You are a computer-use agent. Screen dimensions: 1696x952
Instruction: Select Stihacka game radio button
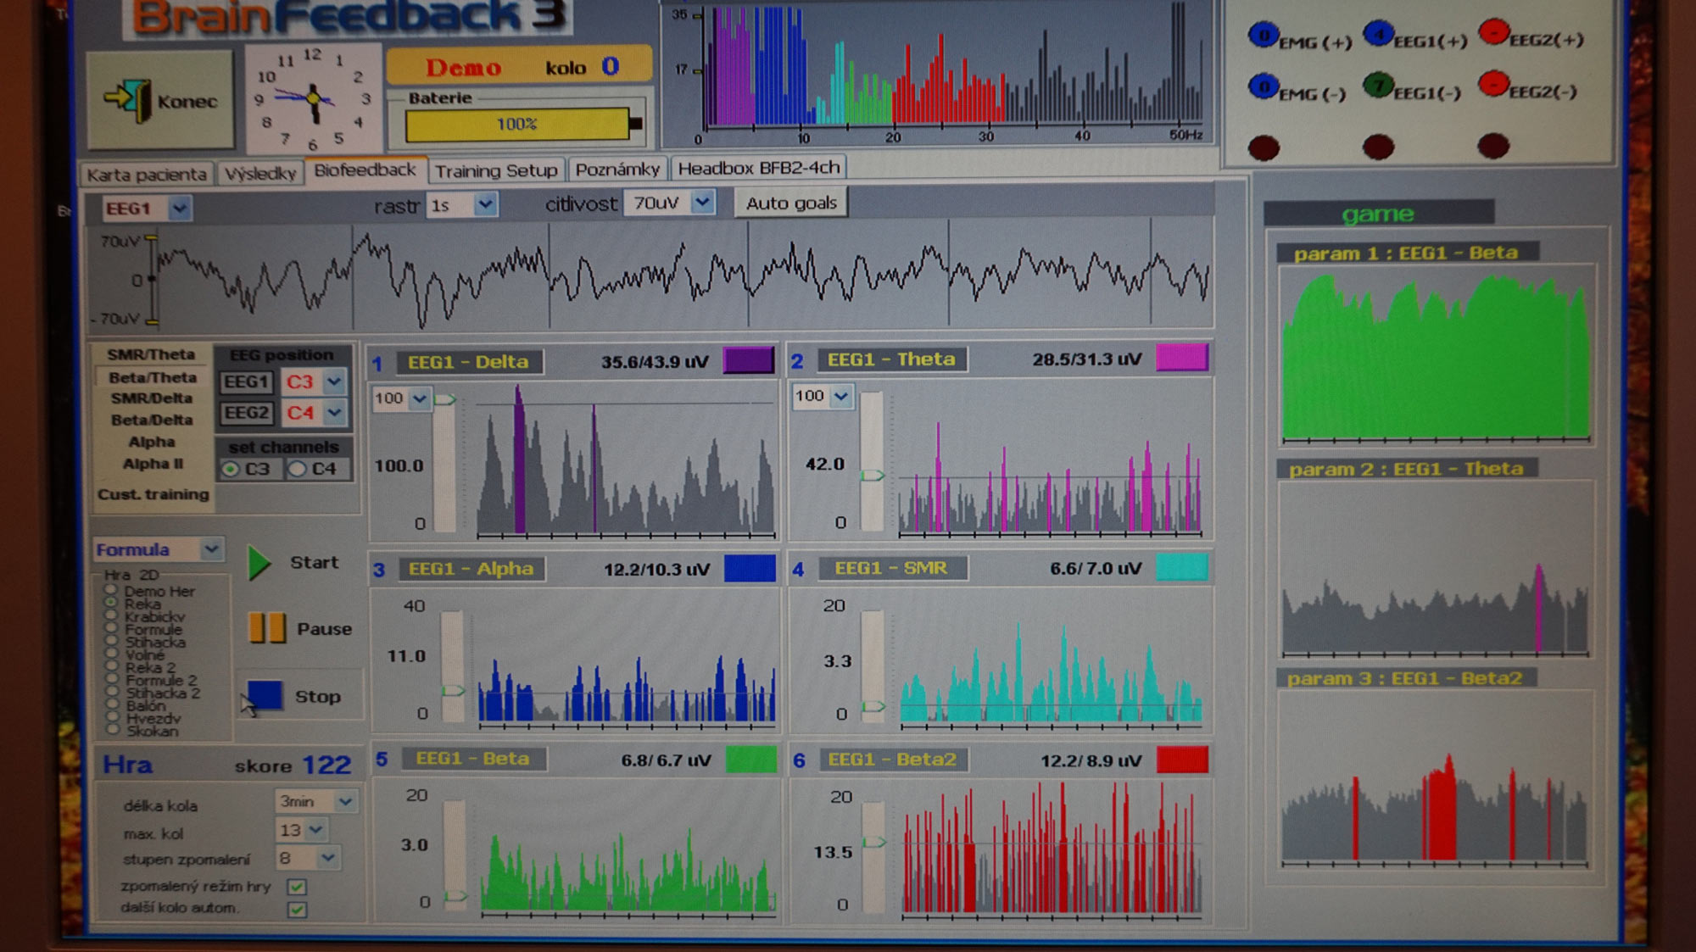pyautogui.click(x=111, y=641)
